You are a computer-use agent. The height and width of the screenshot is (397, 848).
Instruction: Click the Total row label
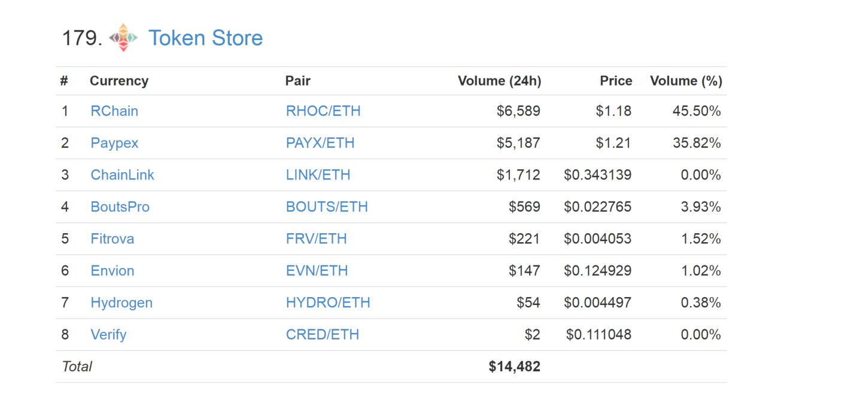coord(77,367)
